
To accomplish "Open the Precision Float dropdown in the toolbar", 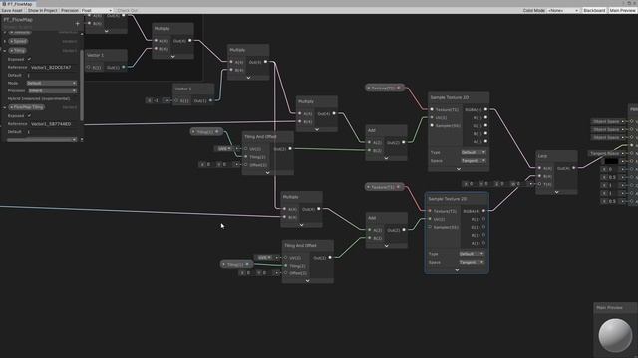I will pos(96,10).
